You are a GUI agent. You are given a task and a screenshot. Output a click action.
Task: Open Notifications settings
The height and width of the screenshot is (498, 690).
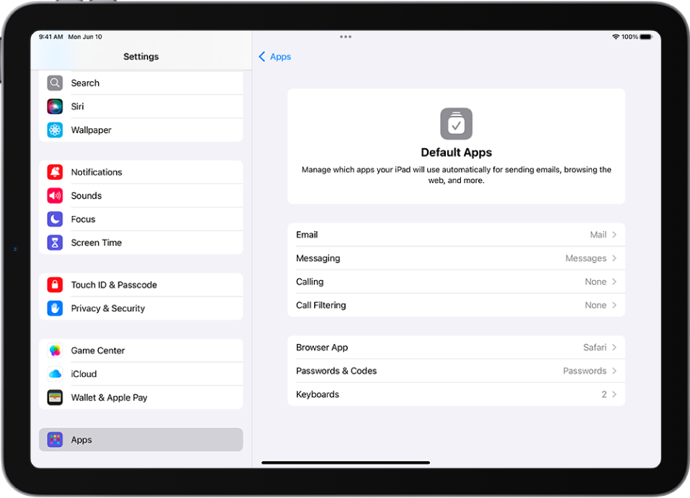(141, 172)
